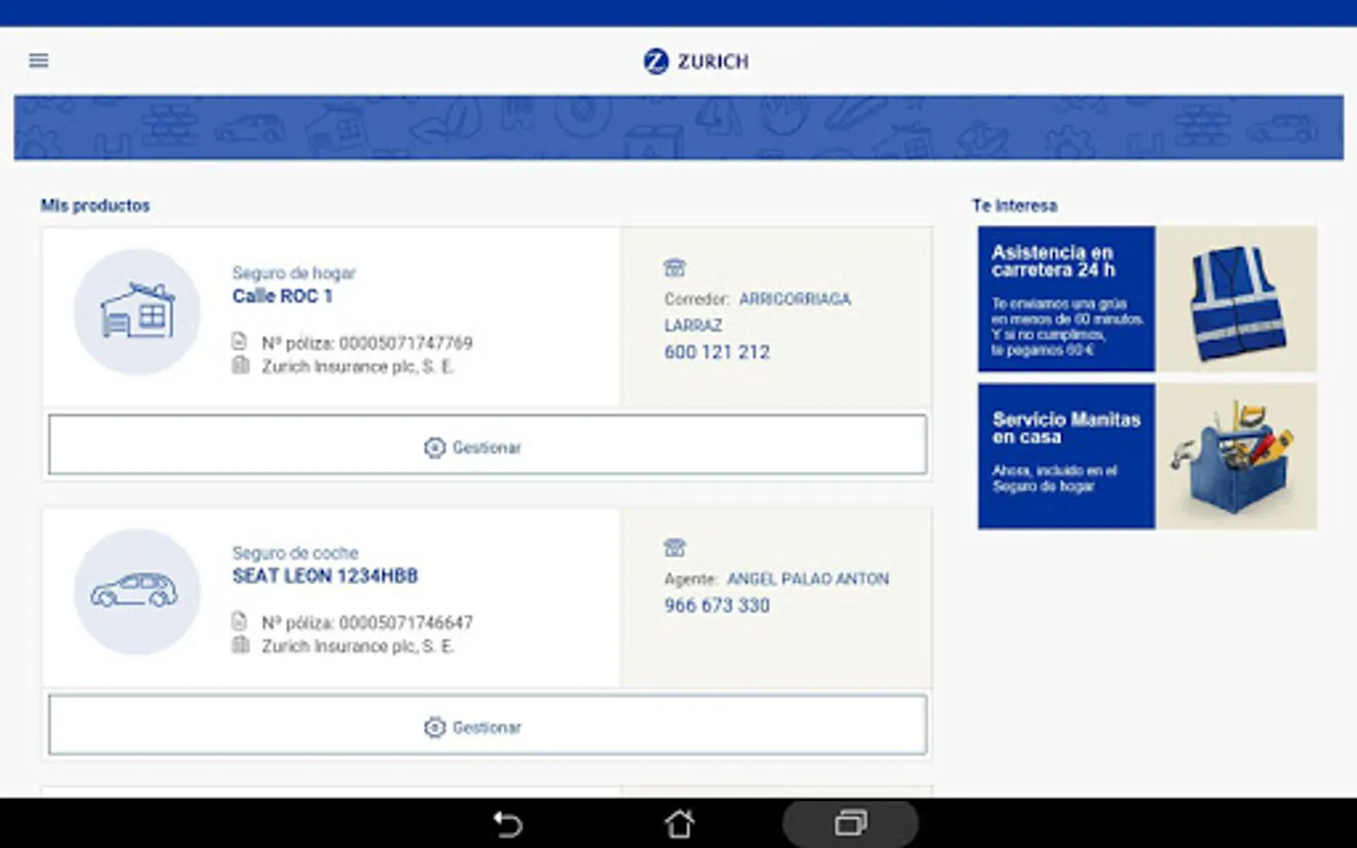The height and width of the screenshot is (848, 1357).
Task: Tap building icon in Calle ROC 1 card
Action: tap(240, 365)
